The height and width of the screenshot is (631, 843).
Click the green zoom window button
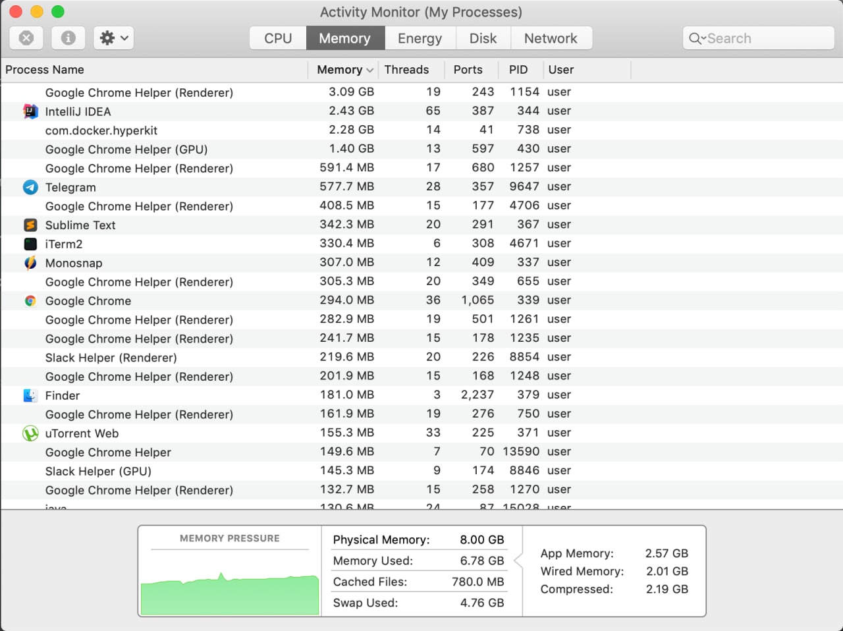[58, 11]
